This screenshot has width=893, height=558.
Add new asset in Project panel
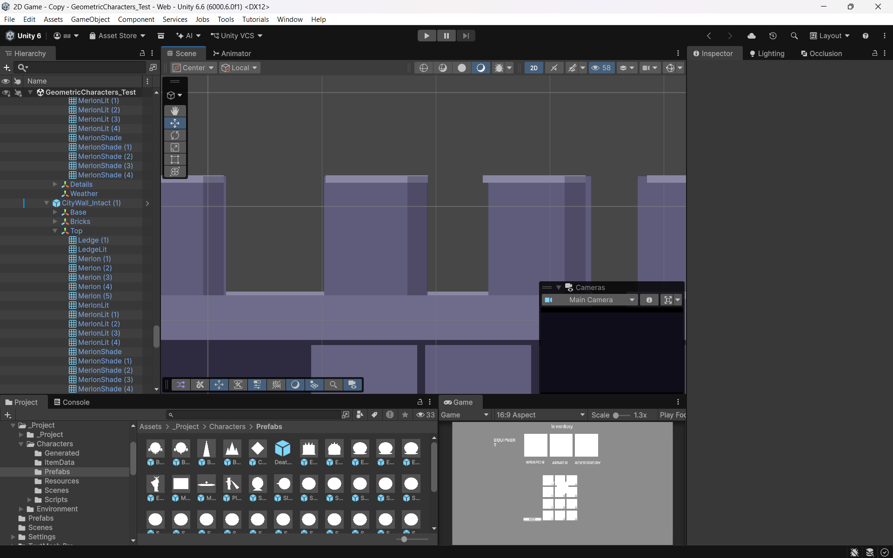(8, 415)
